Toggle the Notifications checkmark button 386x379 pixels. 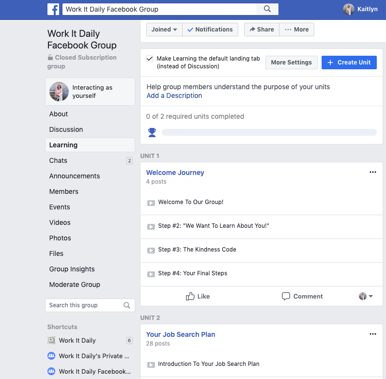pos(210,30)
